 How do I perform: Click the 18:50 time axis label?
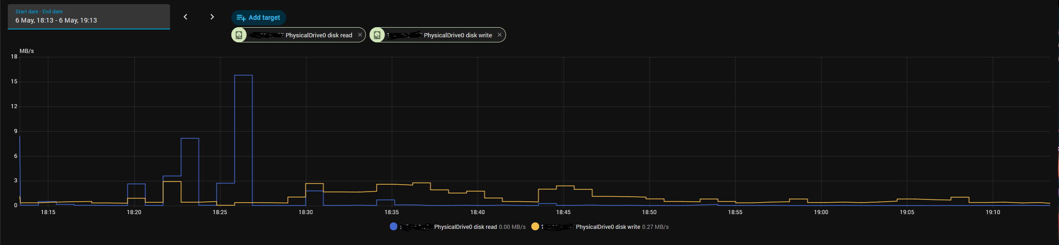click(x=649, y=212)
